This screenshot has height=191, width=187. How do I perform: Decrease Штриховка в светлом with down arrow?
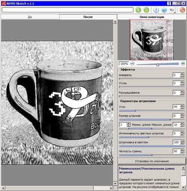[x=182, y=143]
